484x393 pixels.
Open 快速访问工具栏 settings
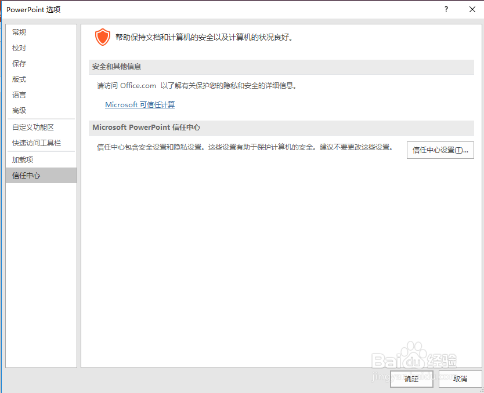tap(41, 143)
